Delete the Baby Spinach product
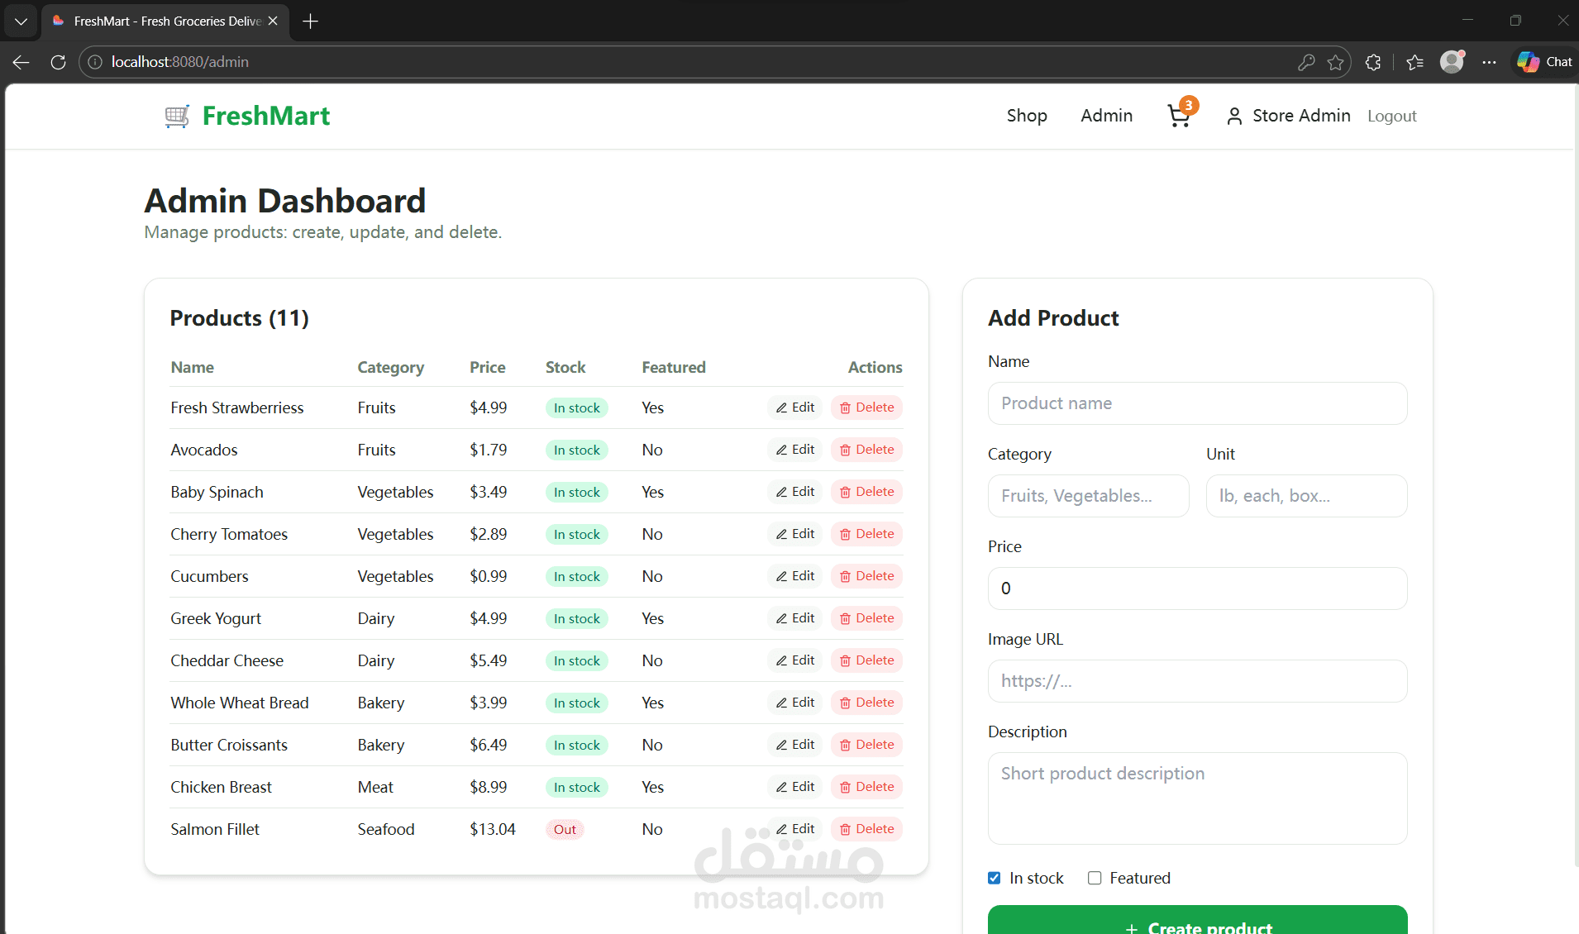Screen dimensions: 1579x934 pos(867,492)
